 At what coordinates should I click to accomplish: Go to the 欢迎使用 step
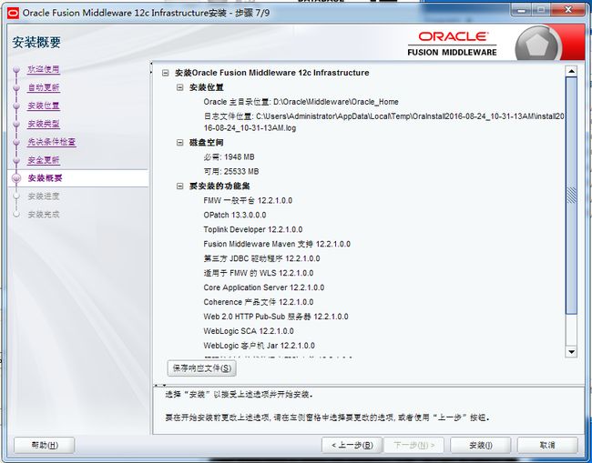[x=44, y=69]
